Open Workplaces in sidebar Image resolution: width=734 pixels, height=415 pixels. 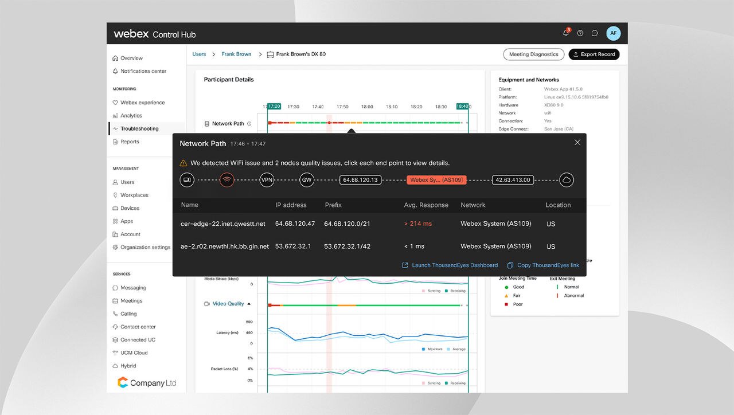[130, 195]
